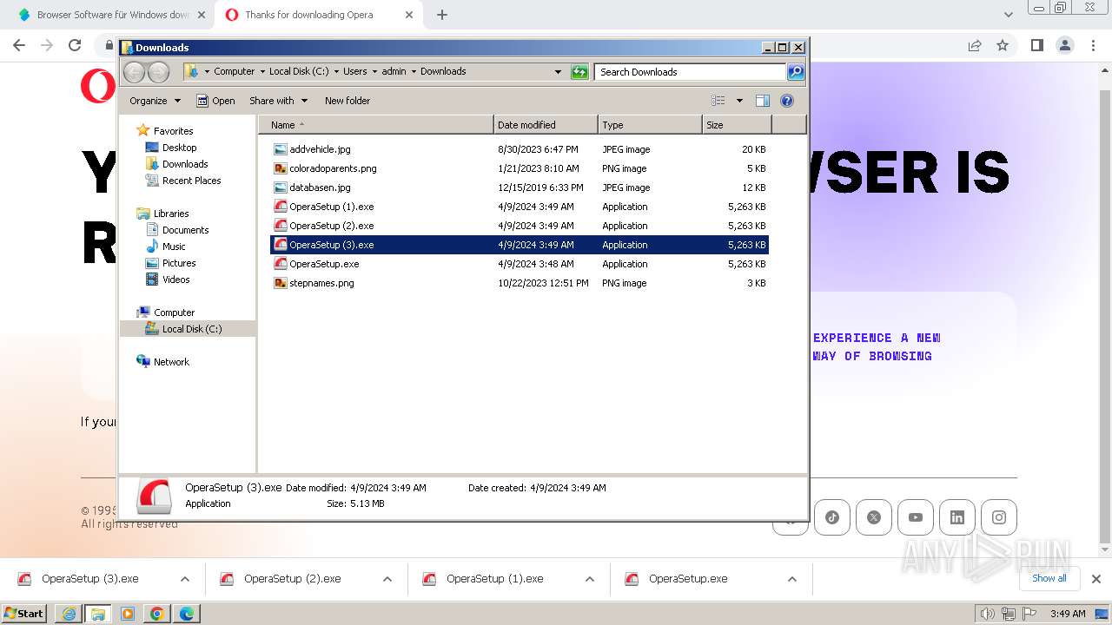
Task: Open Explorer help question mark icon
Action: [x=787, y=101]
